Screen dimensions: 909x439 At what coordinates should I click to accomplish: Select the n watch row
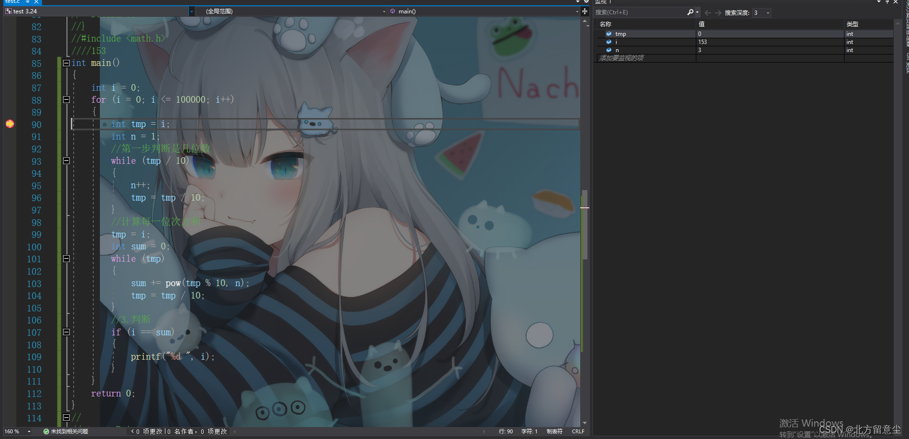(x=745, y=50)
